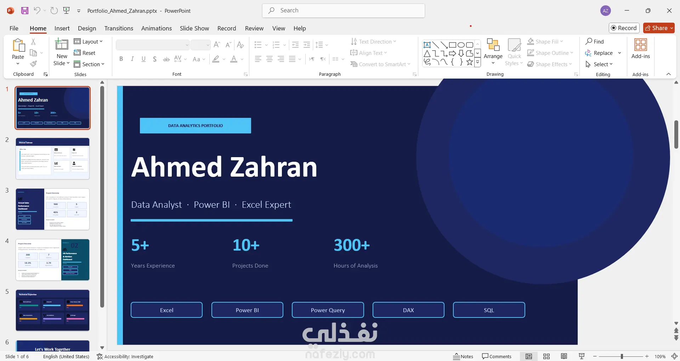Open Text Direction dropdown
This screenshot has width=680, height=361.
[x=373, y=41]
